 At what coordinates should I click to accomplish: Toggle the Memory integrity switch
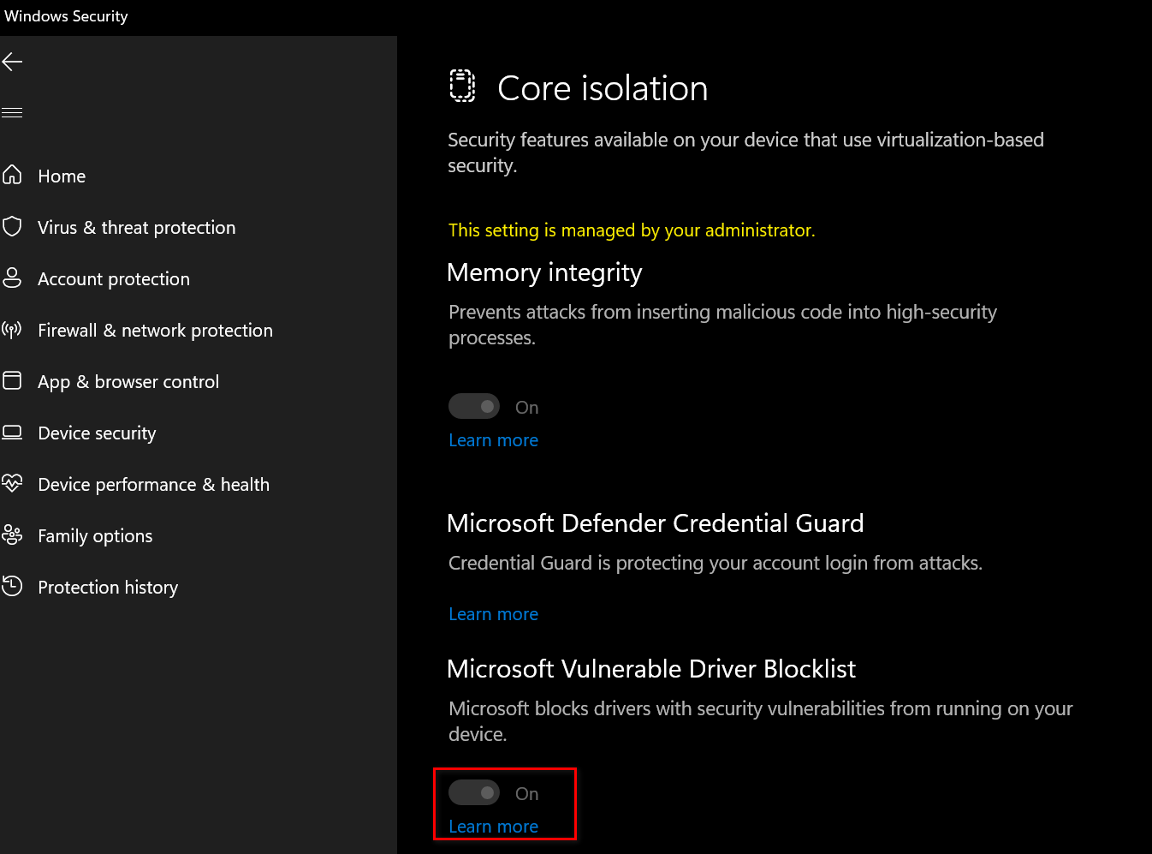[474, 407]
